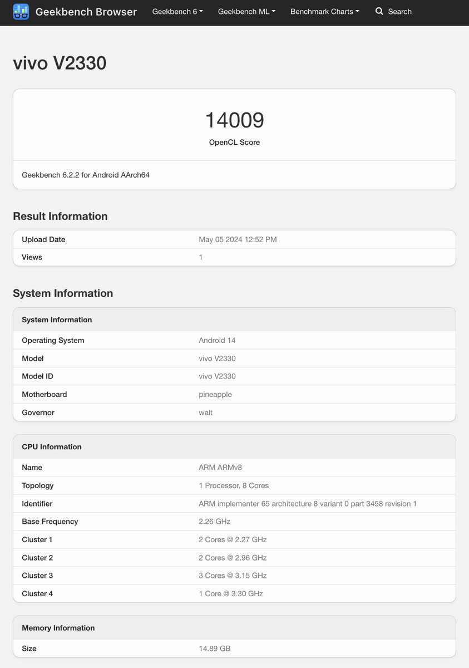
Task: Click the Size label in memory table
Action: 29,649
